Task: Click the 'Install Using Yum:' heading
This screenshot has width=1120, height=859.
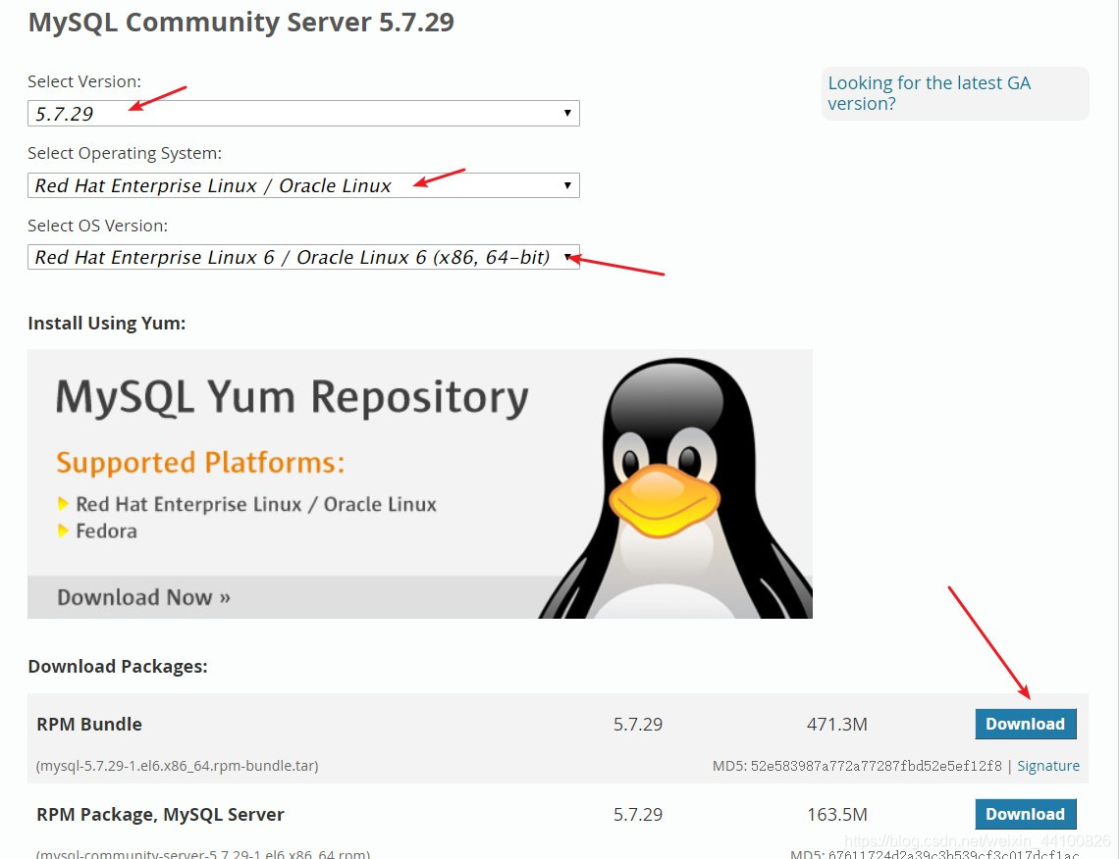Action: [106, 324]
